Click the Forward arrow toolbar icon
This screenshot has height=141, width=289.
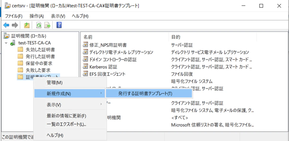15,25
